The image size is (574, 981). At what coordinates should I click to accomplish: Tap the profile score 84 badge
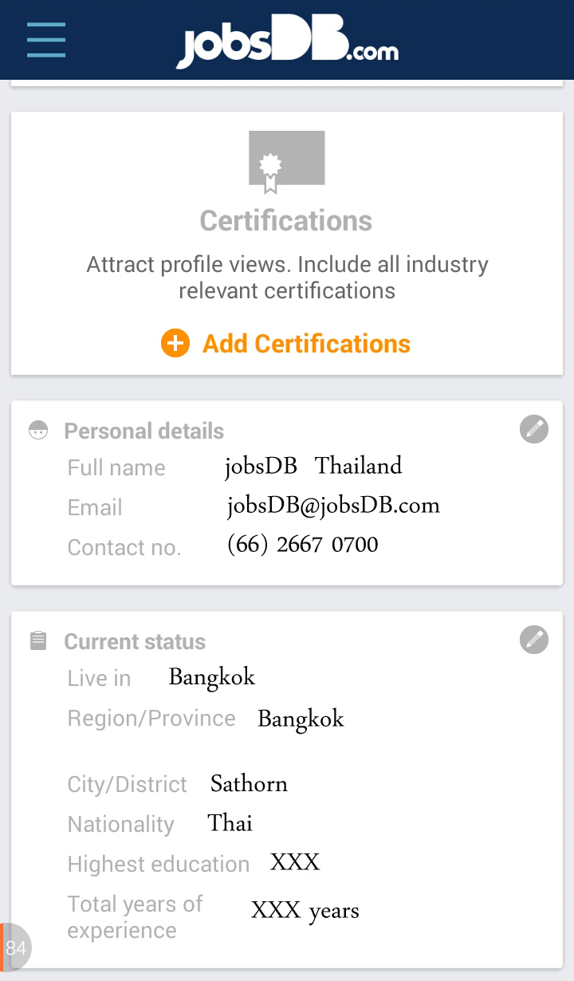tap(15, 948)
